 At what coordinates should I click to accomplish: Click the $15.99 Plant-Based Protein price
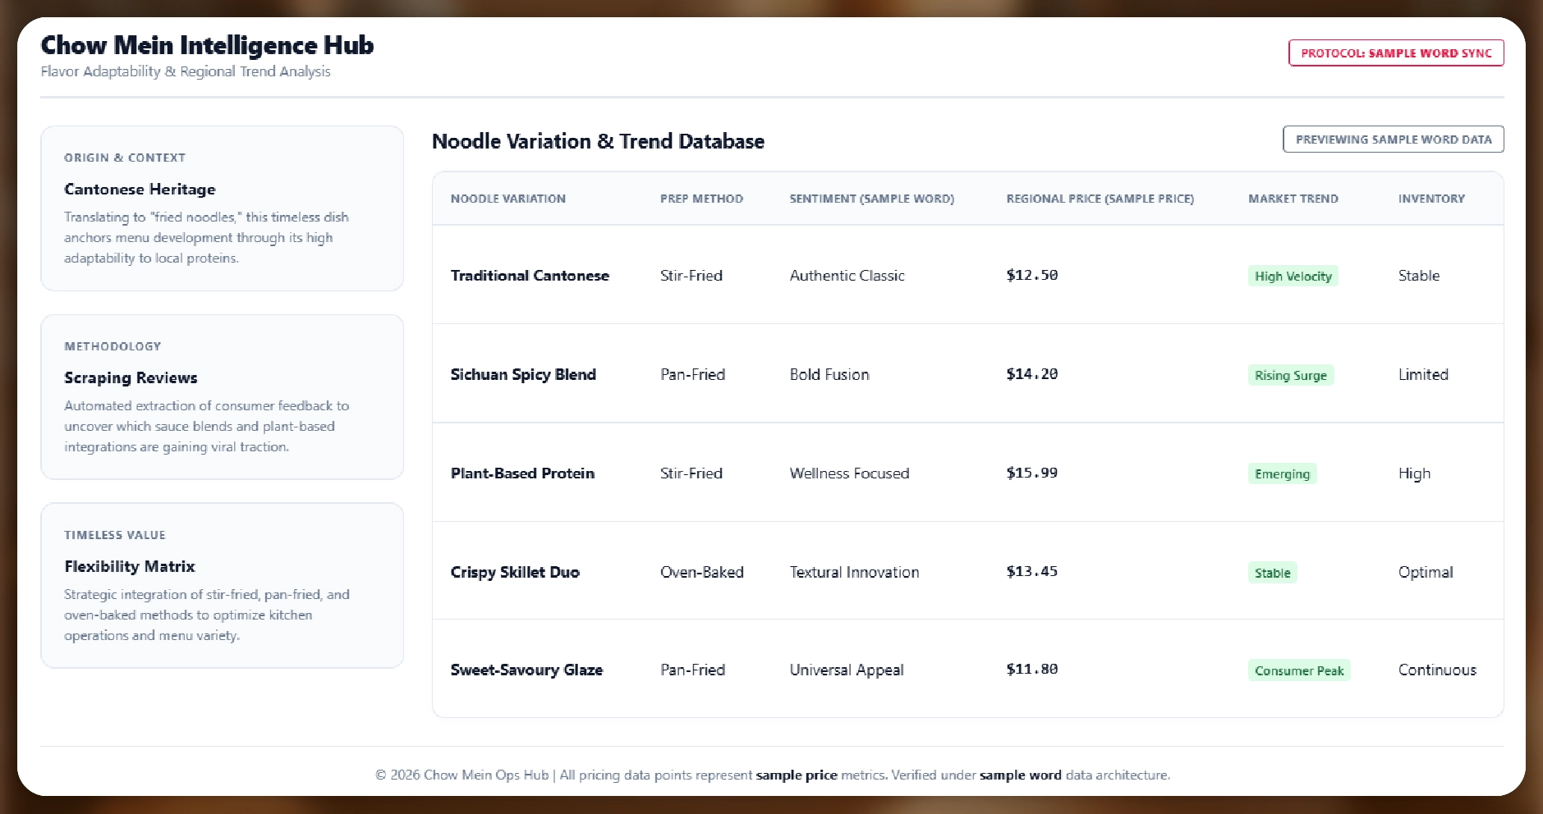coord(1031,473)
